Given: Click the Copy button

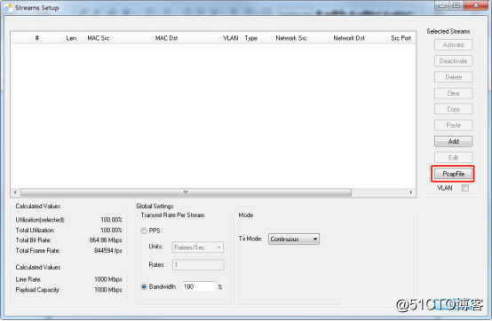Looking at the screenshot, I should click(453, 109).
